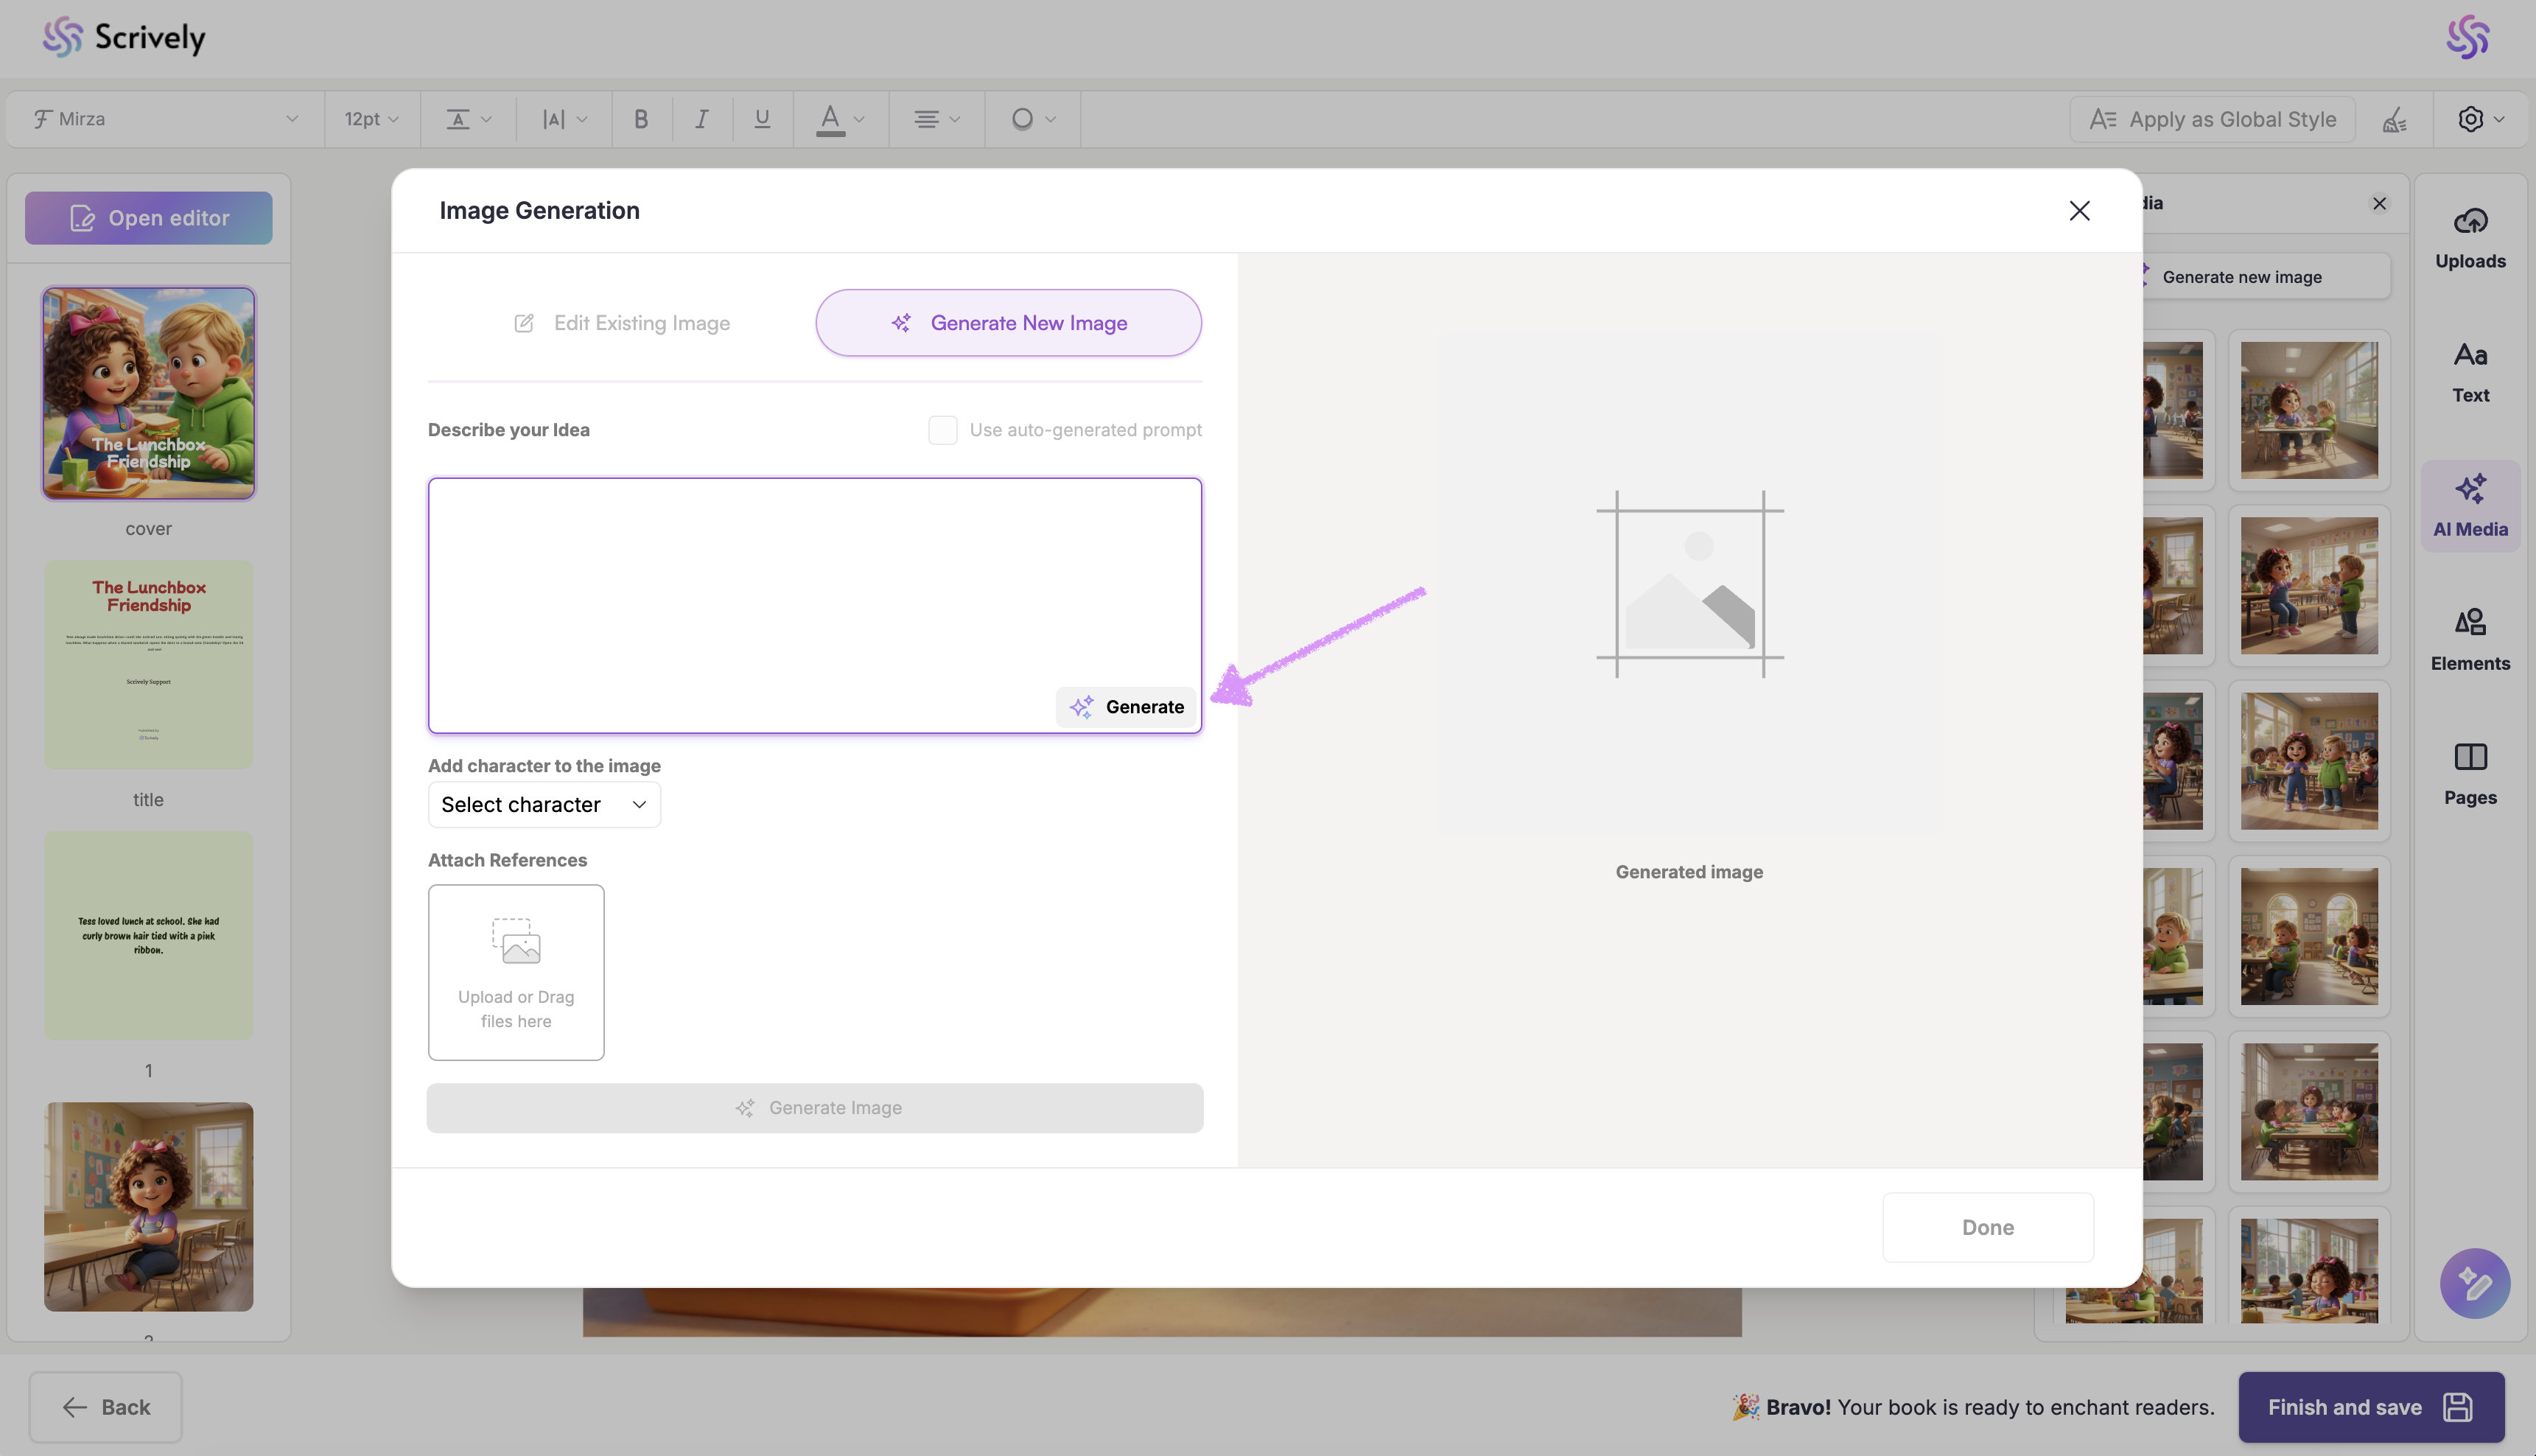
Task: Enable Use auto-generated prompt checkbox
Action: [x=942, y=430]
